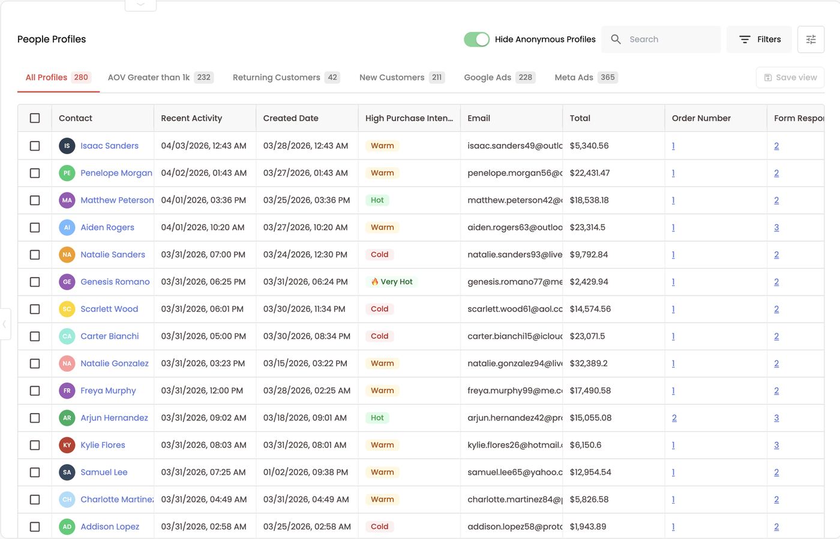Click Samuel Lee SA avatar
This screenshot has height=539, width=840.
(67, 472)
